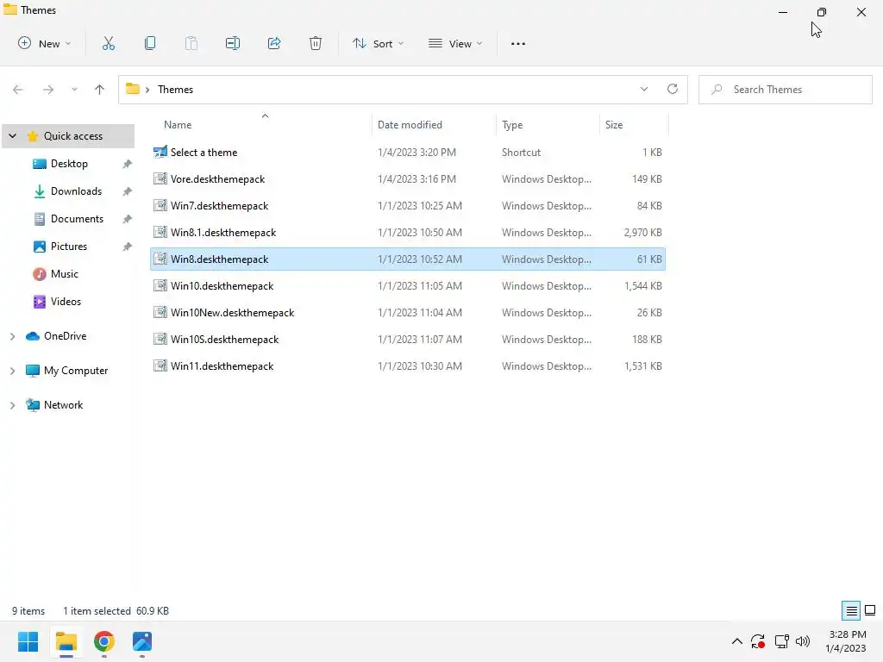Select the Win10New.deskthemepack file
The width and height of the screenshot is (883, 662).
(408, 313)
